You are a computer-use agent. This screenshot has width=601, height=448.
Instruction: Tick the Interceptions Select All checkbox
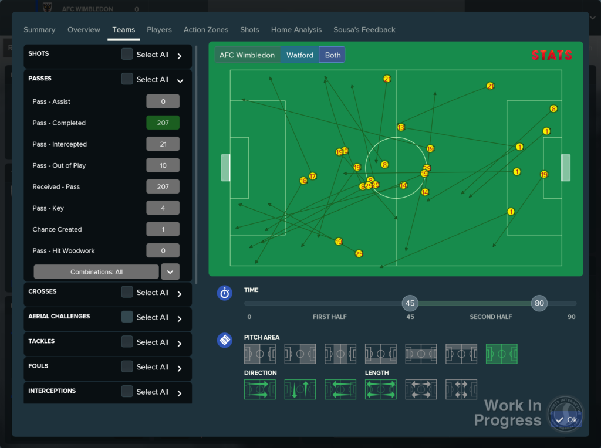coord(127,391)
